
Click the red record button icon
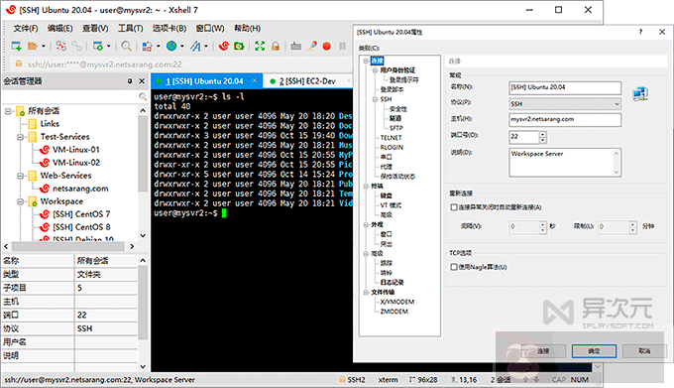(x=327, y=46)
